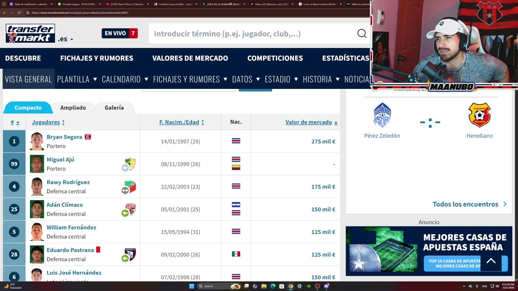Expand the DATOS dropdown menu
518x291 pixels.
(x=258, y=79)
